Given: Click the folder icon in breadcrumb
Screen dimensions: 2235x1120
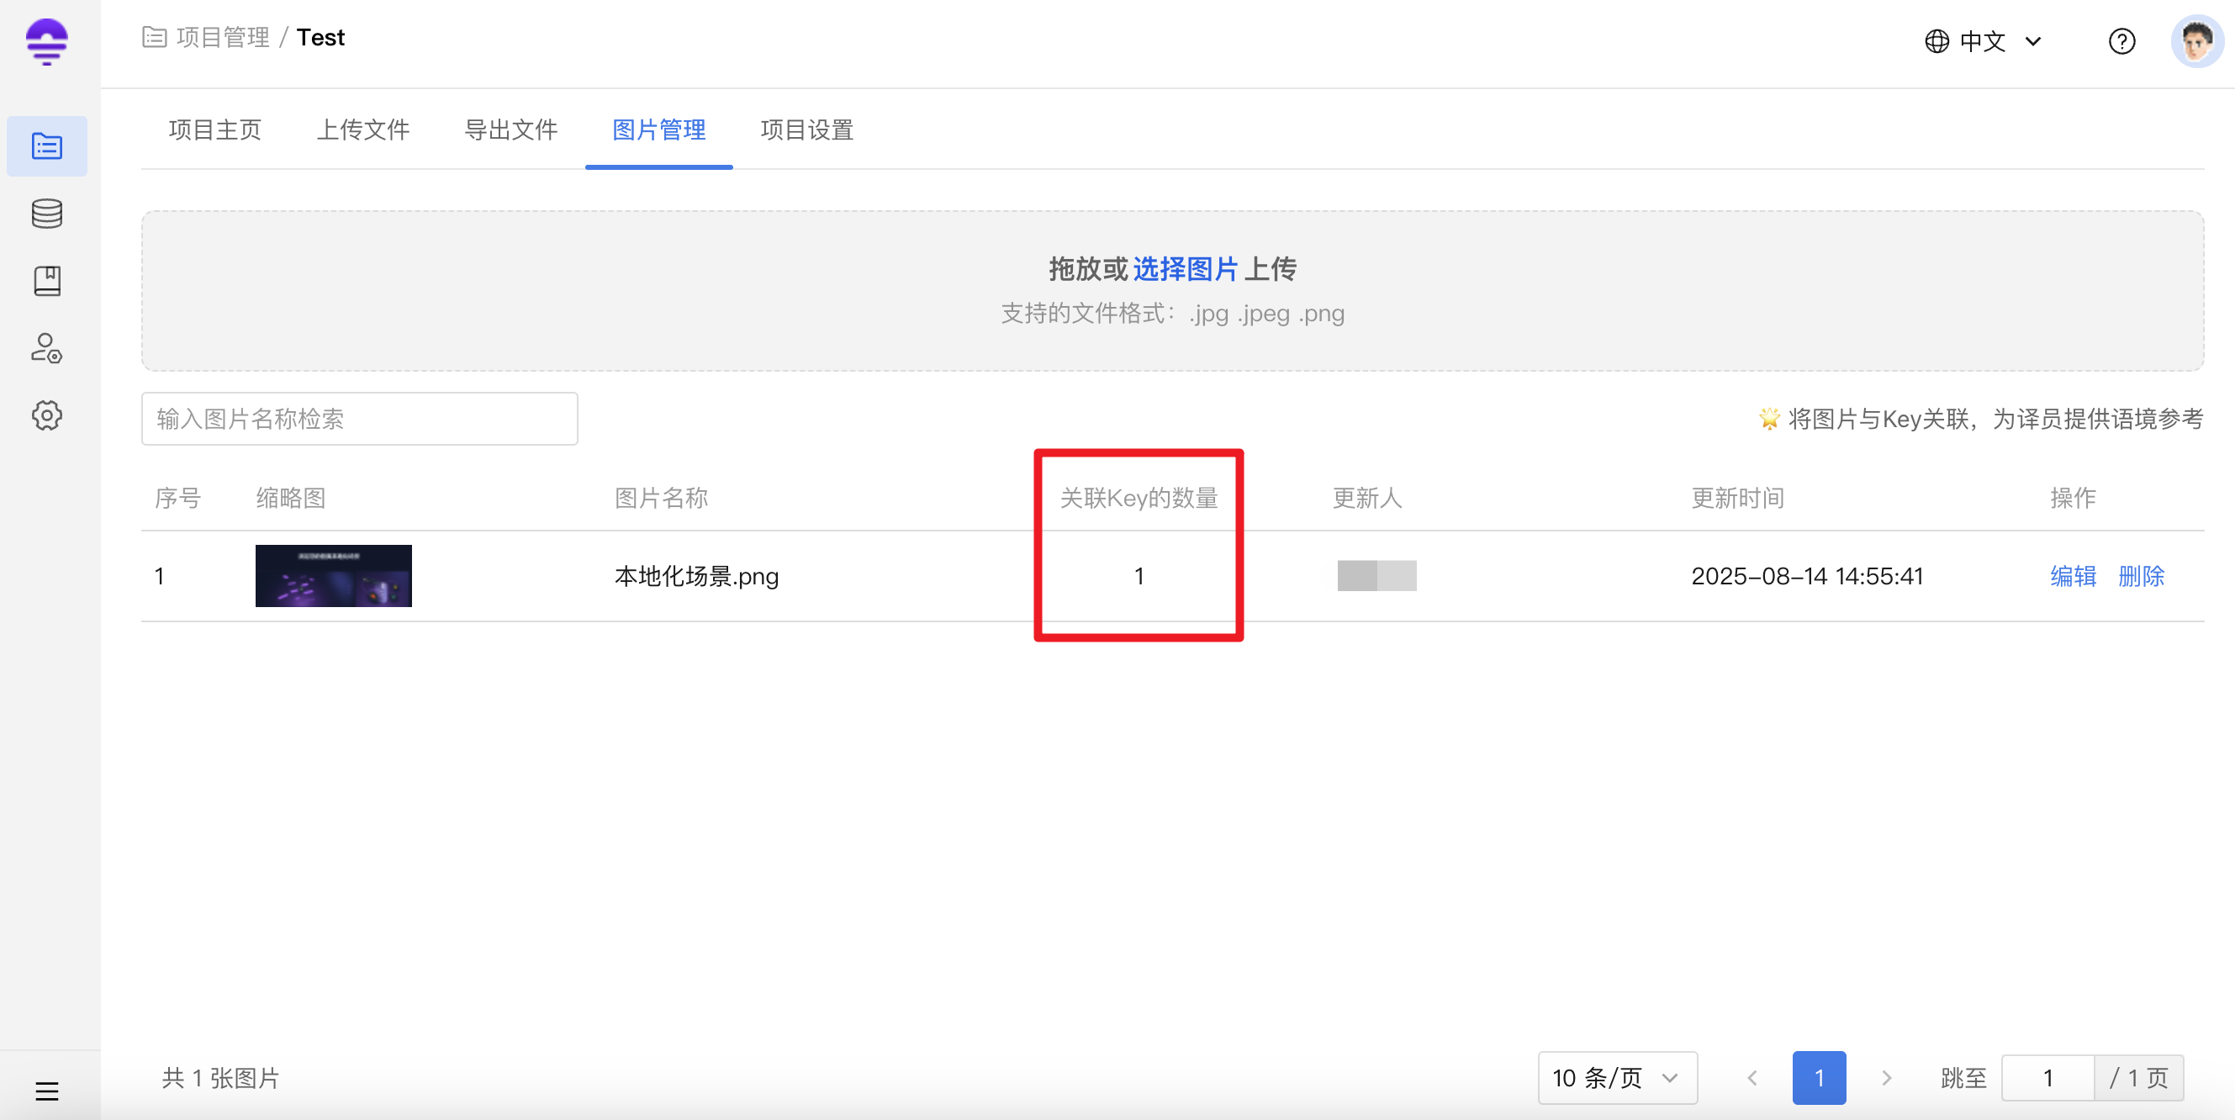Looking at the screenshot, I should (x=155, y=37).
